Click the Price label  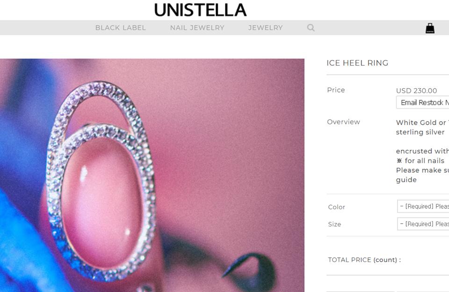[x=336, y=90]
